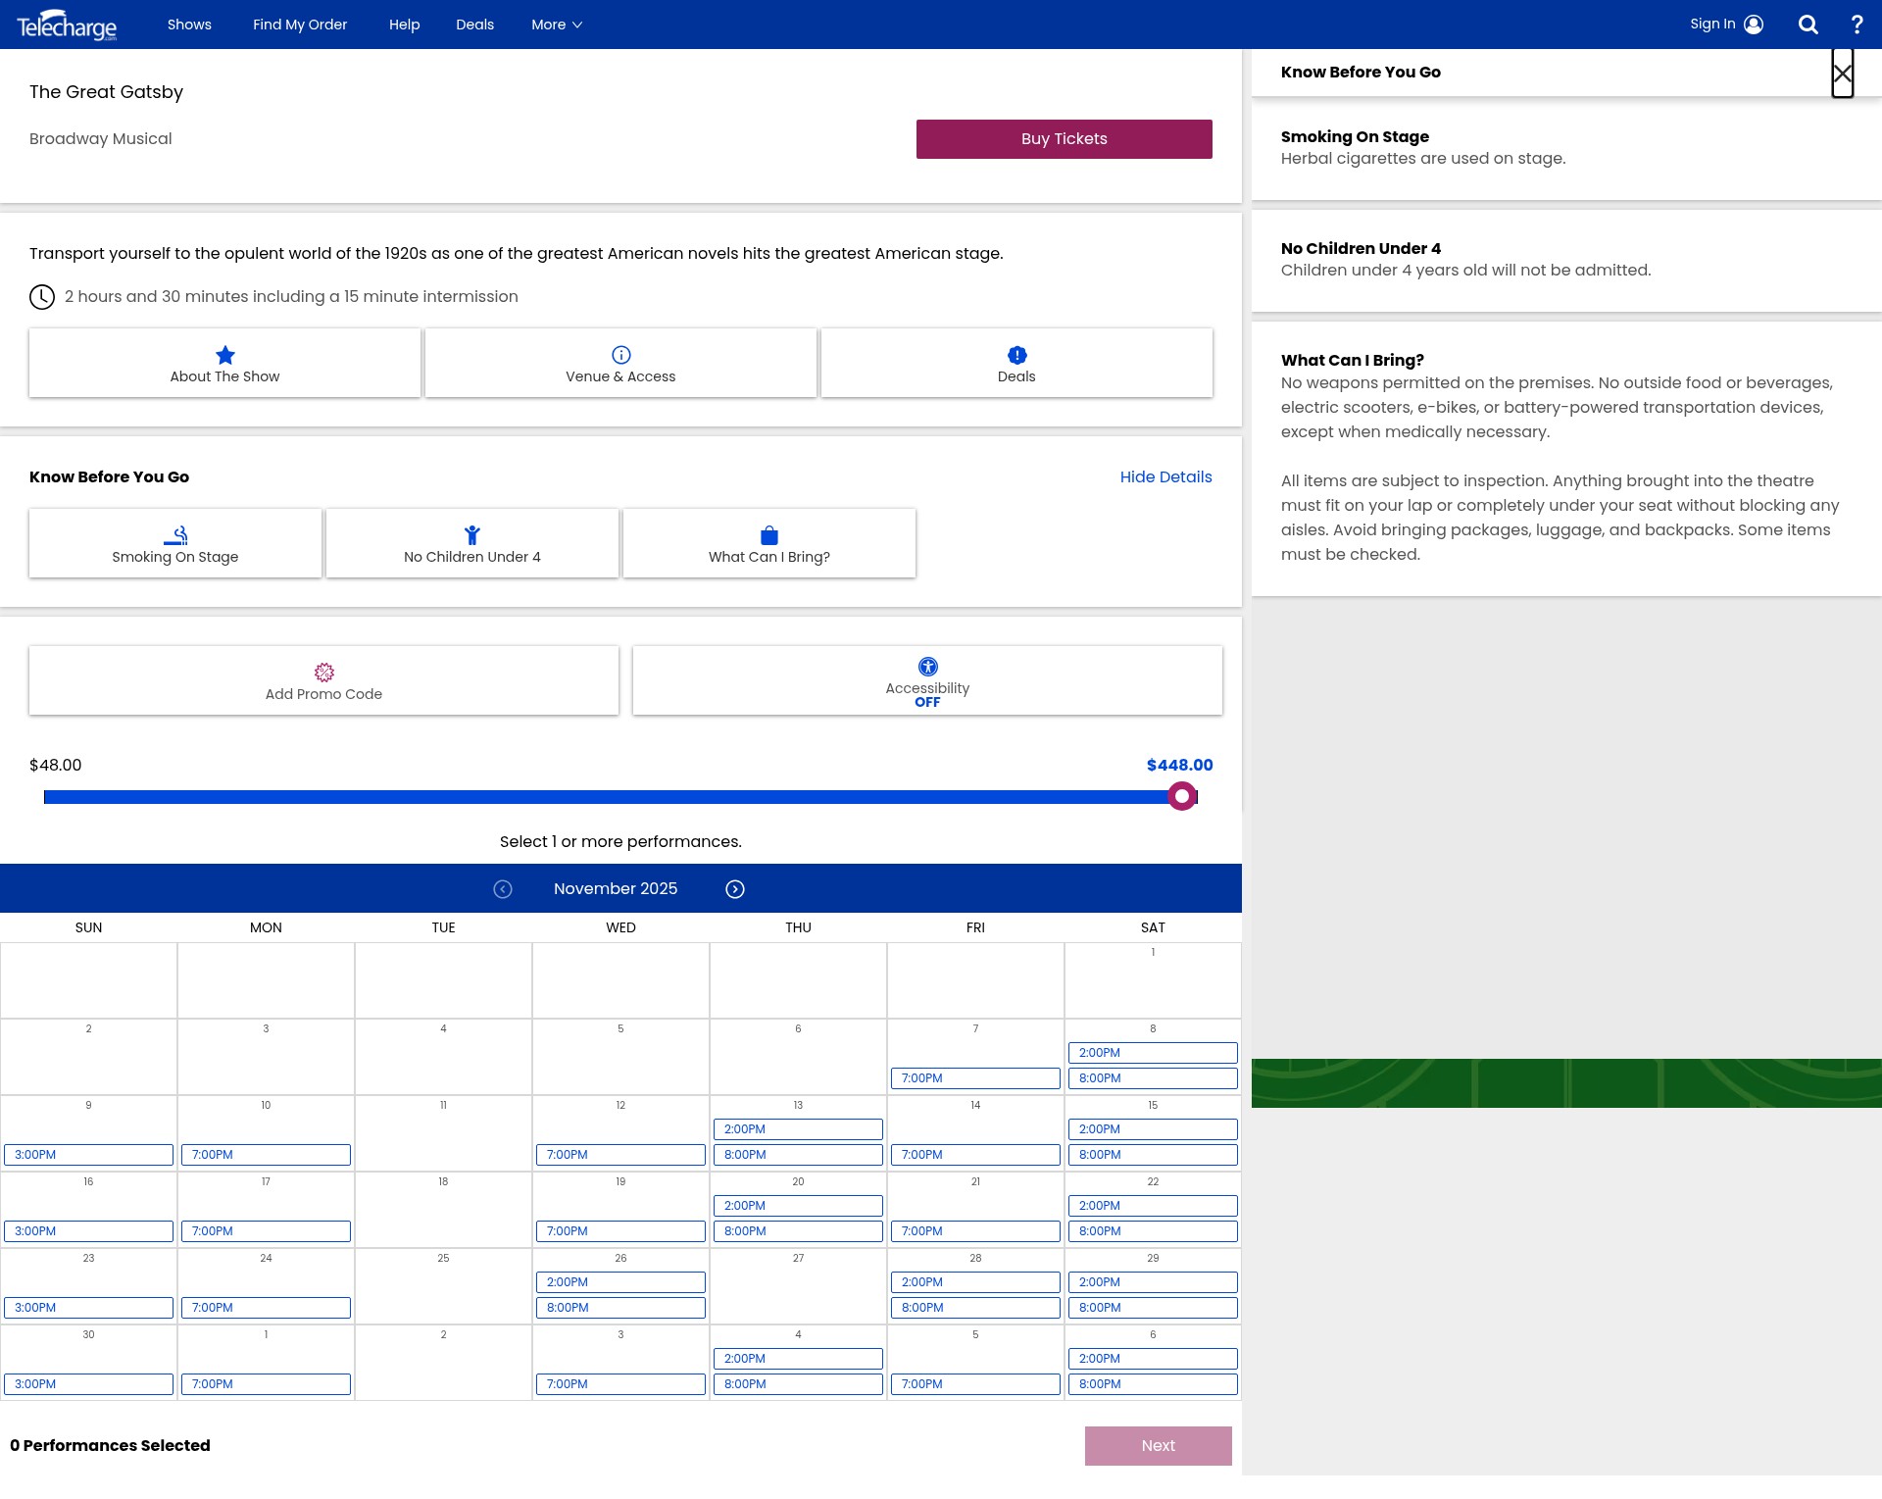Open Find My Order
Viewport: 1882px width, 1499px height.
tap(300, 25)
